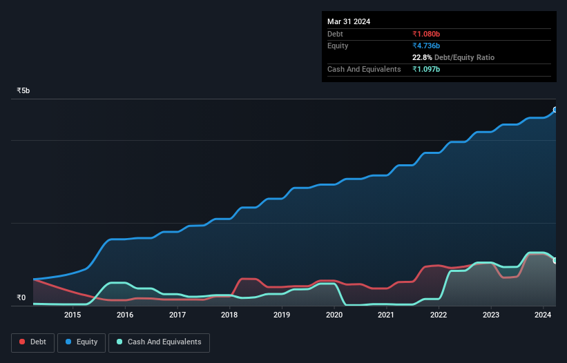The width and height of the screenshot is (567, 363).
Task: Click the 2019 x-axis label
Action: click(282, 315)
